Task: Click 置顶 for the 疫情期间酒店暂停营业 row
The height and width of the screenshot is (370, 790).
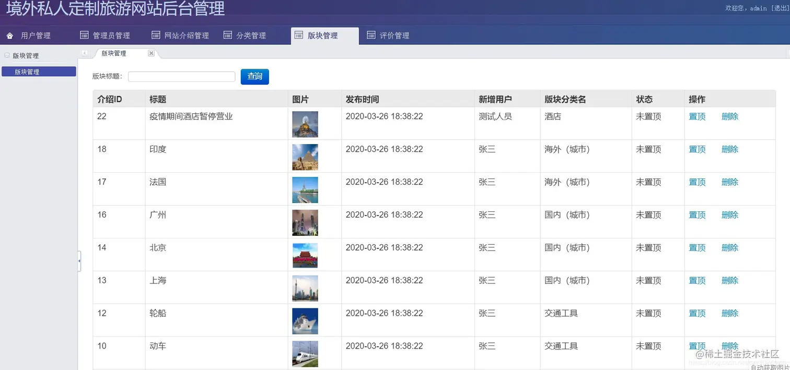Action: tap(697, 116)
